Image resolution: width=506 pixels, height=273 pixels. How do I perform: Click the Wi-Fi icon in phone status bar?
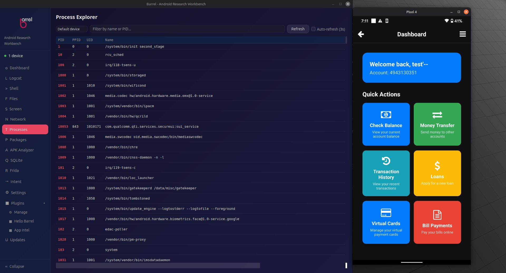[446, 21]
